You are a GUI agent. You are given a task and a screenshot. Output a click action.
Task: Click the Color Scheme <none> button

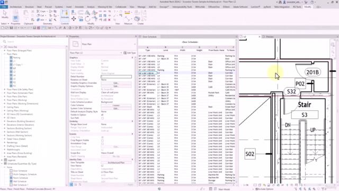pyautogui.click(x=116, y=105)
